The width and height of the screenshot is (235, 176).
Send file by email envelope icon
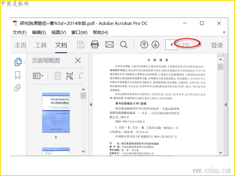[109, 45]
